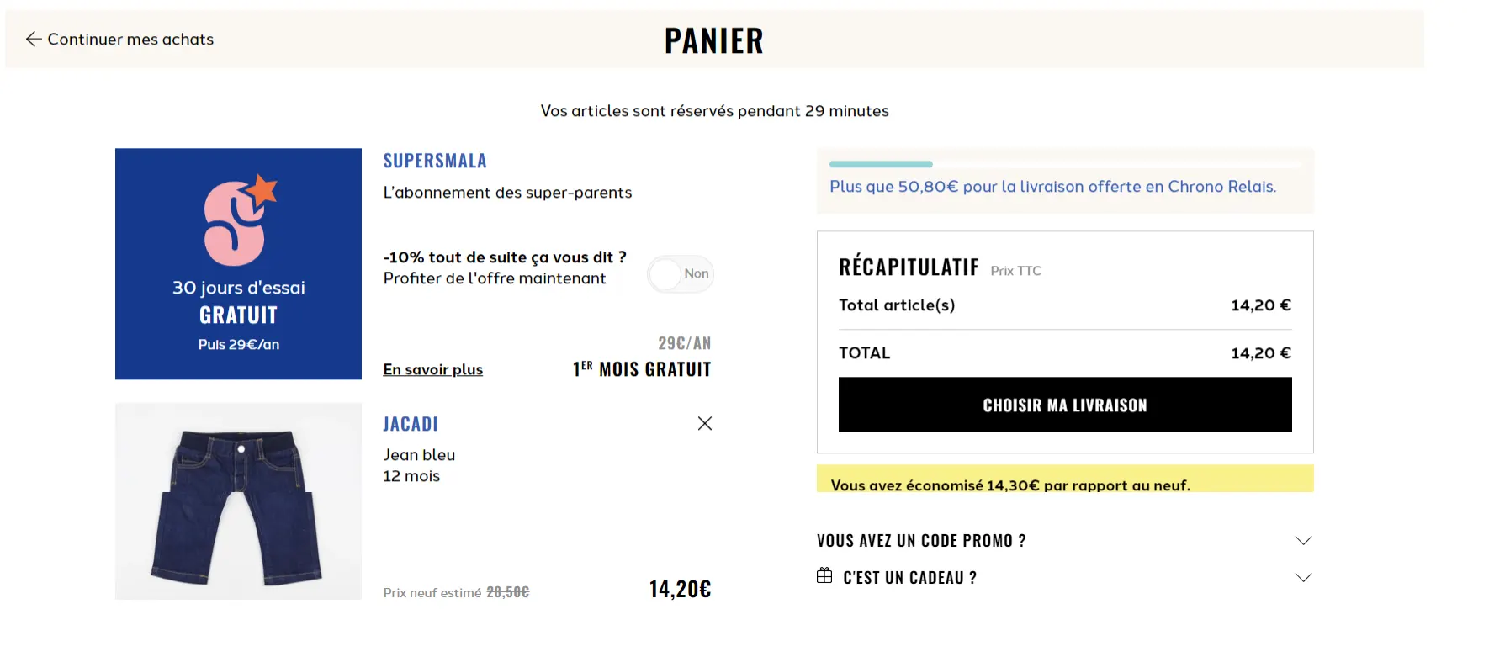Click "En savoir plus" link
This screenshot has height=662, width=1489.
point(432,369)
